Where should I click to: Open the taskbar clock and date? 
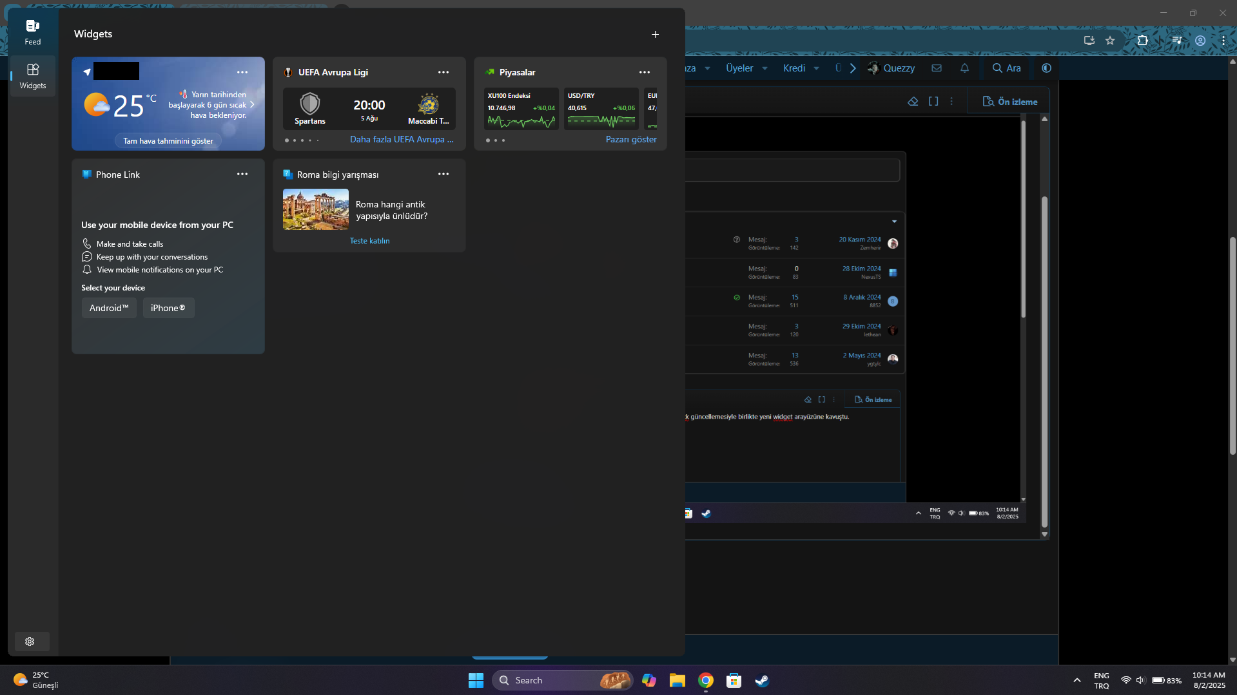[1209, 680]
